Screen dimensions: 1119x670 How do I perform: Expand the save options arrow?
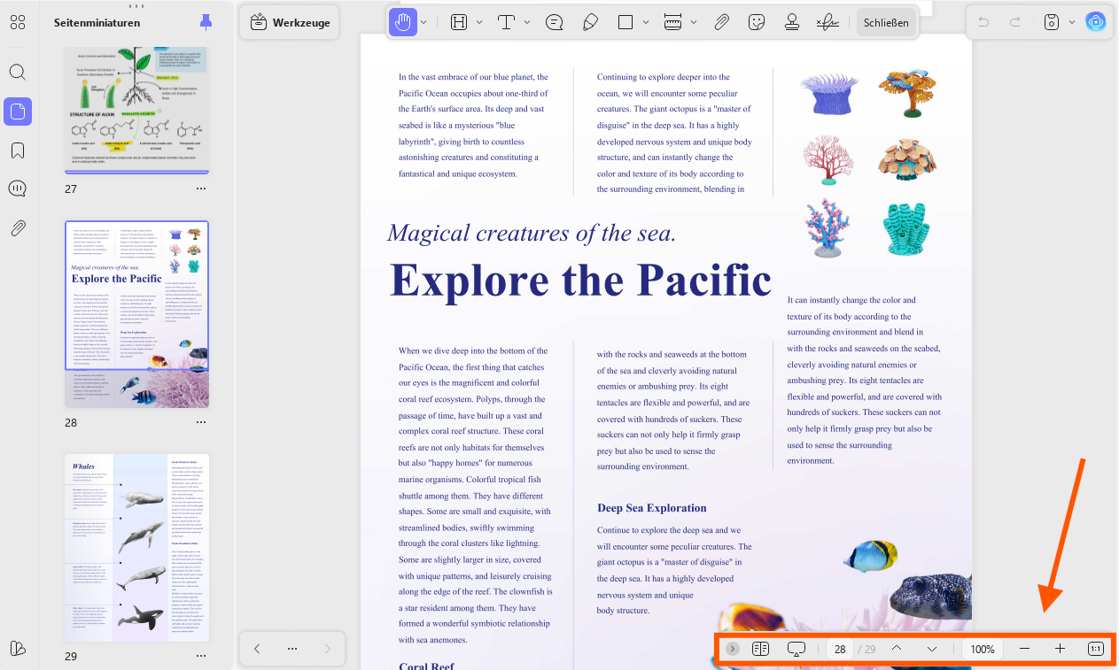[1071, 22]
